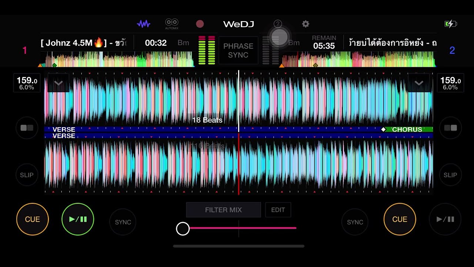Click the EDIT button
Screen dimensions: 474x267
278,210
